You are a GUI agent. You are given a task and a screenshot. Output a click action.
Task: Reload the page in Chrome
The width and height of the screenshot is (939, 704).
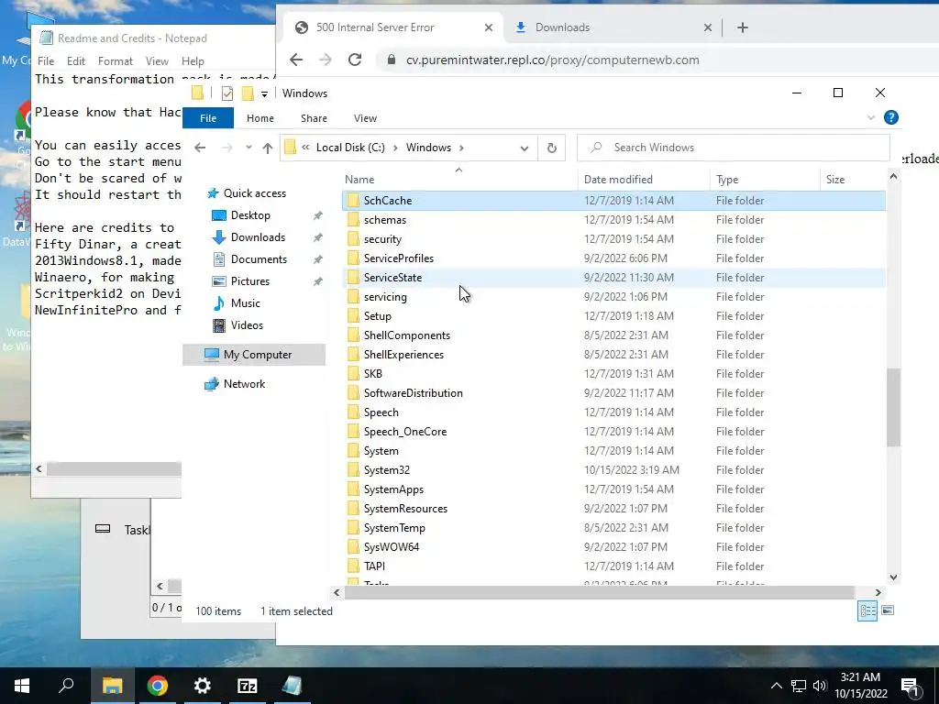pos(355,60)
